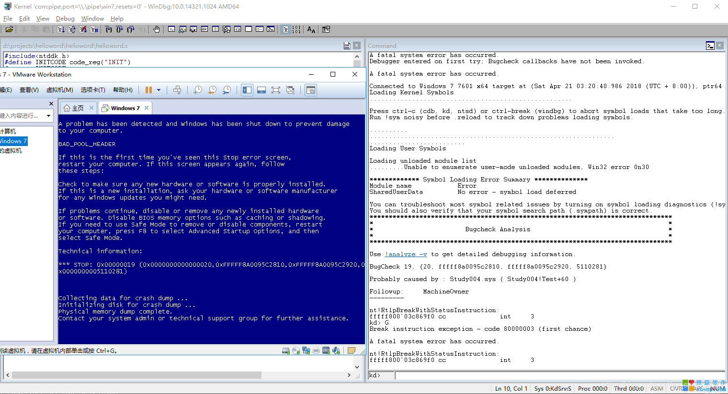
Task: Toggle VMware Unity mode icon
Action: click(290, 90)
